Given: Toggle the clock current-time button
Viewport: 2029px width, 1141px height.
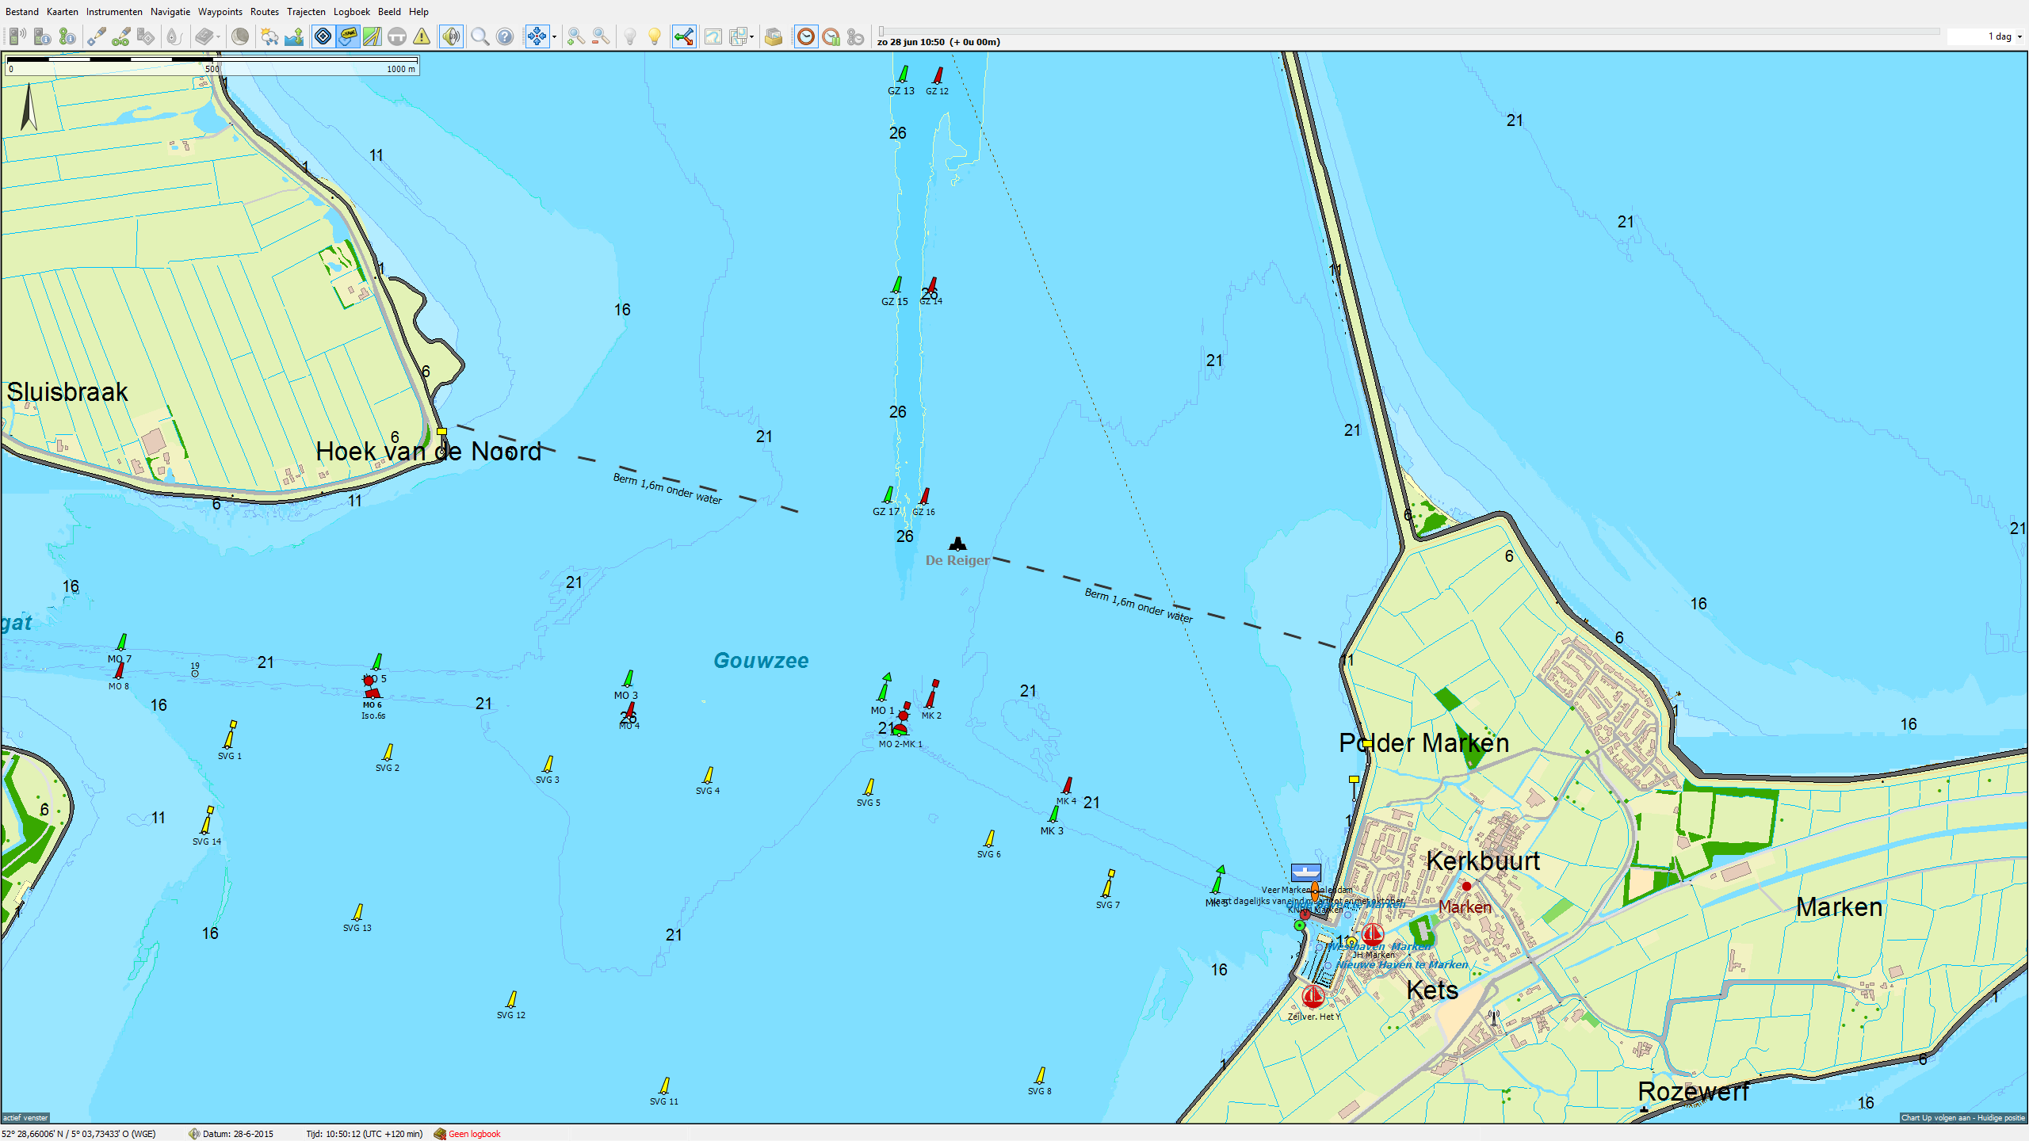Looking at the screenshot, I should (806, 36).
